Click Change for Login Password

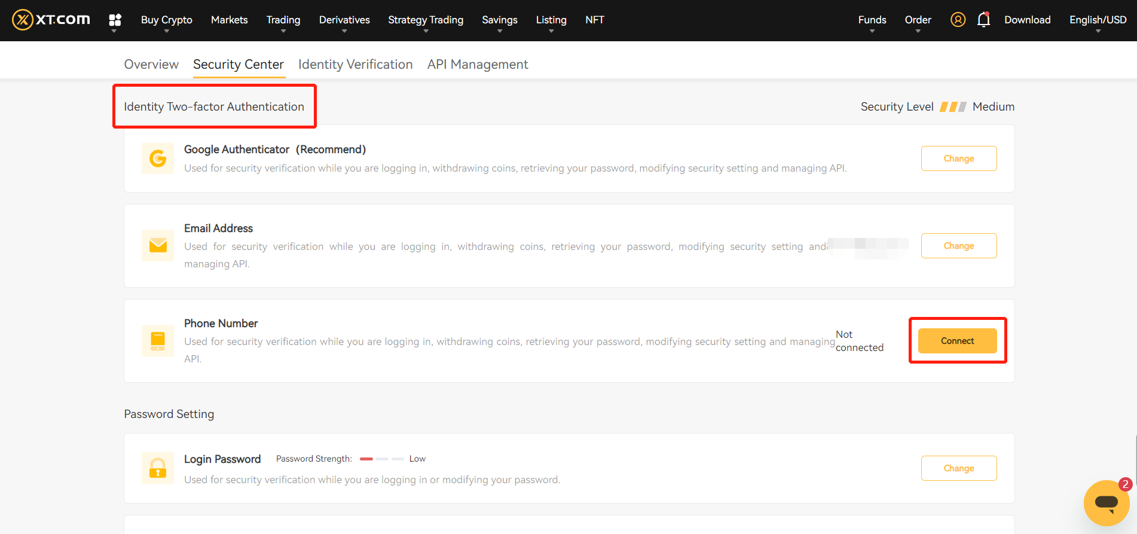[x=958, y=468]
